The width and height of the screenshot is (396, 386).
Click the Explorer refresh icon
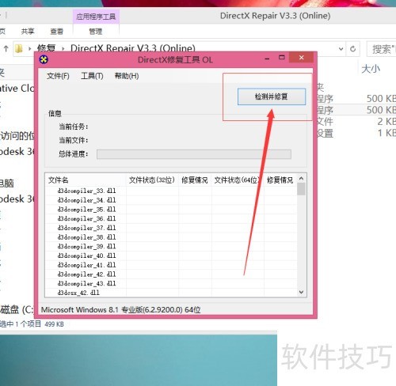point(353,49)
